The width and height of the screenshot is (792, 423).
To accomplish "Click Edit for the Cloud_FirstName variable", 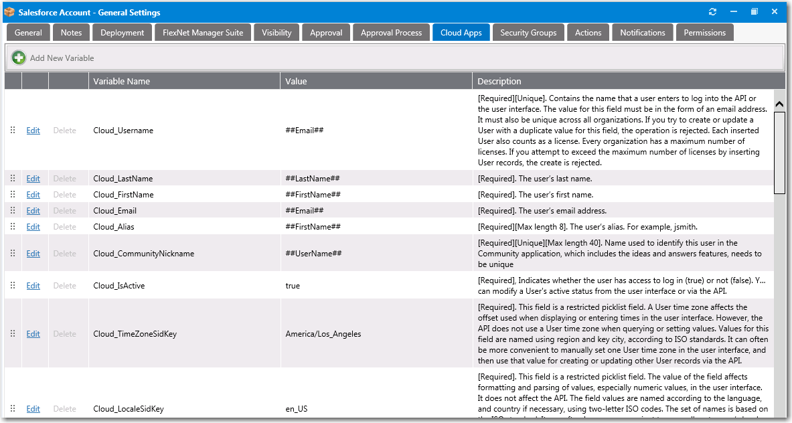I will [x=33, y=194].
